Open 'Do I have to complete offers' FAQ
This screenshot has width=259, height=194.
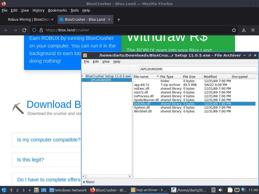[x=49, y=180]
